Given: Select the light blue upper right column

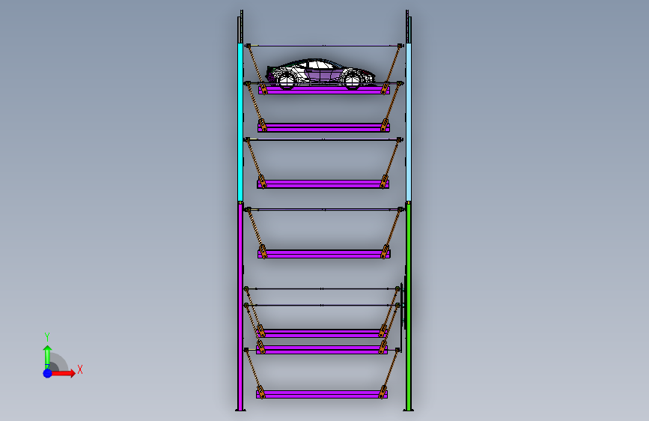Looking at the screenshot, I should (409, 122).
